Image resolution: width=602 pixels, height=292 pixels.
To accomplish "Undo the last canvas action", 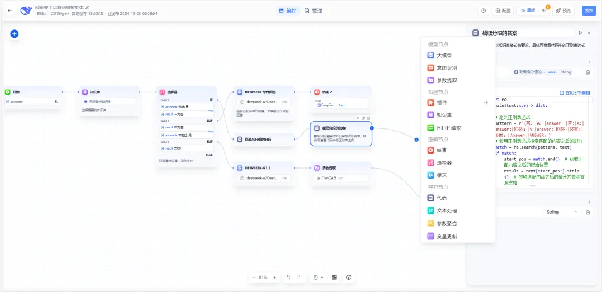I will tap(288, 277).
